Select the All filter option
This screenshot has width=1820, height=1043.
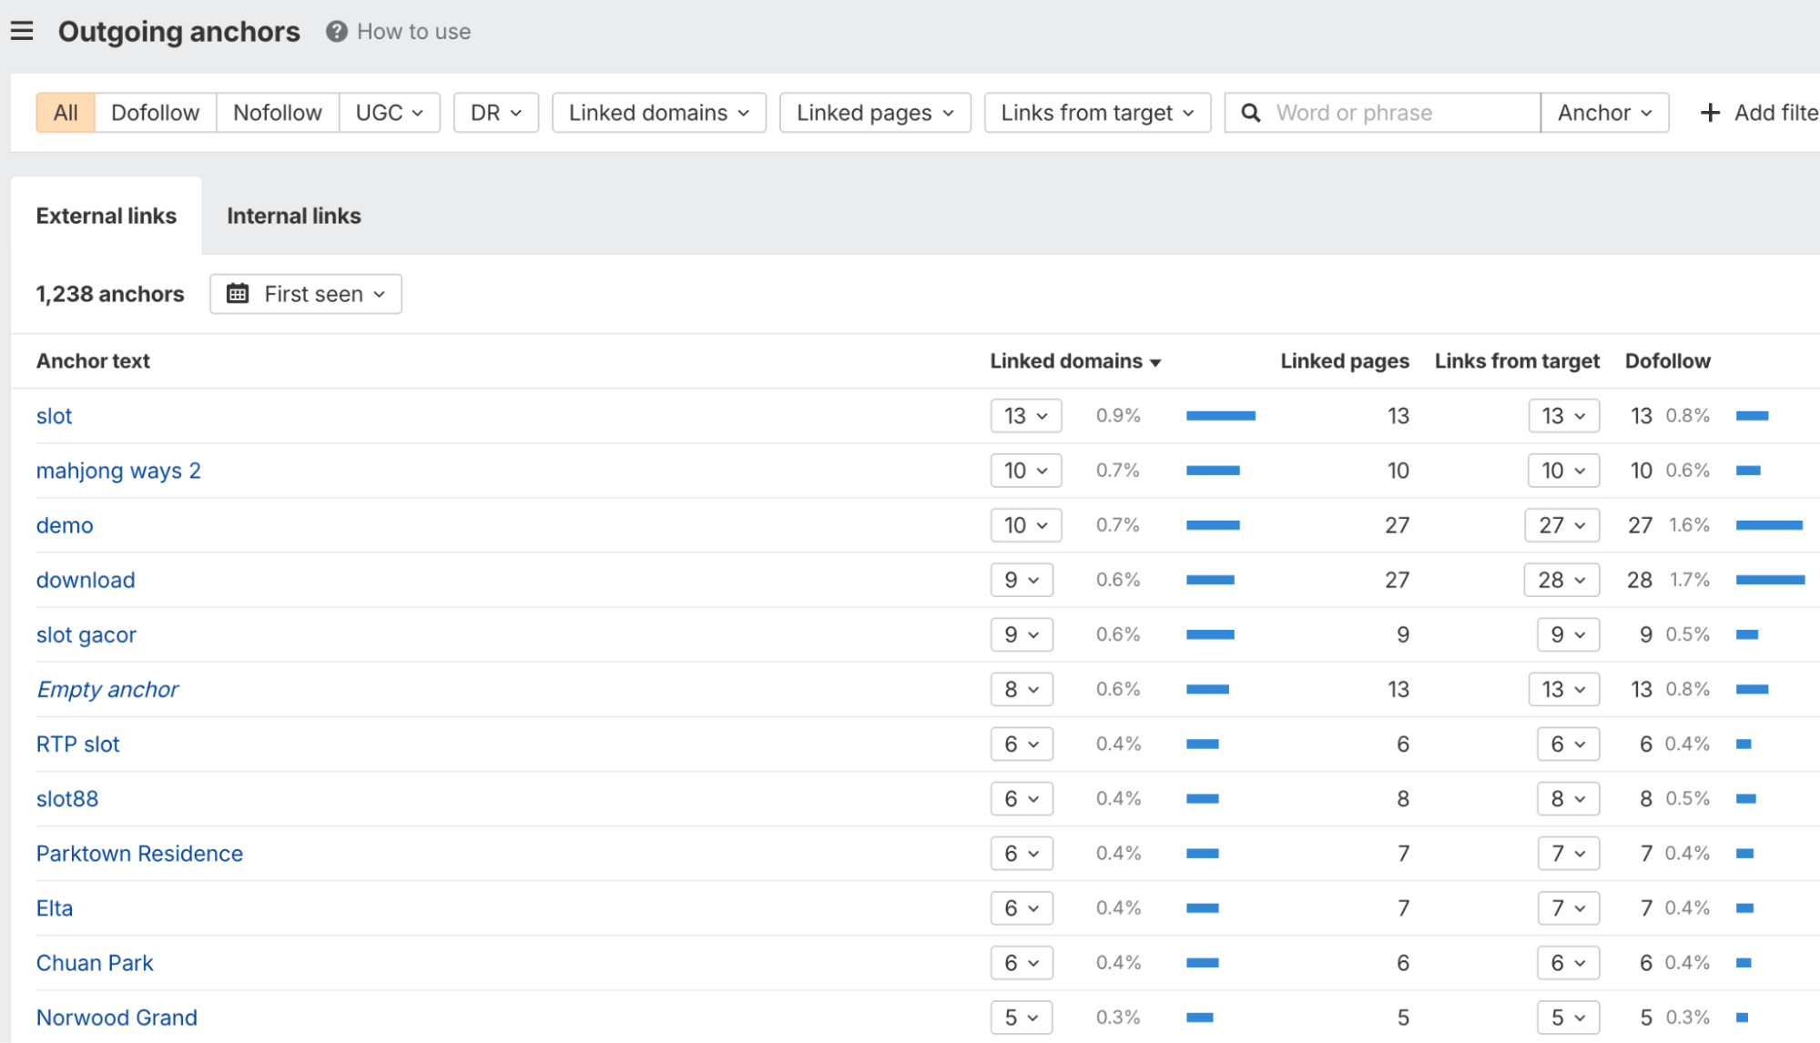[64, 112]
